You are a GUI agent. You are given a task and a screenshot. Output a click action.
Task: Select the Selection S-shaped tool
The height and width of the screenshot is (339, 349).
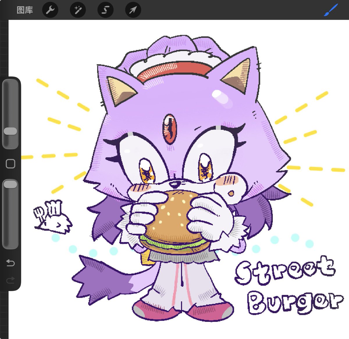pyautogui.click(x=105, y=10)
